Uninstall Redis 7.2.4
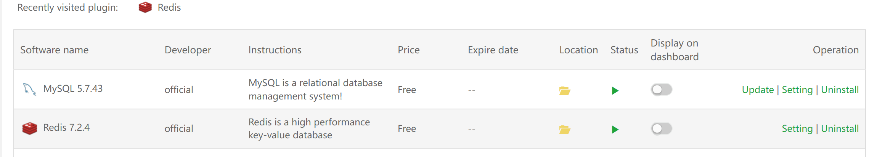 (840, 129)
